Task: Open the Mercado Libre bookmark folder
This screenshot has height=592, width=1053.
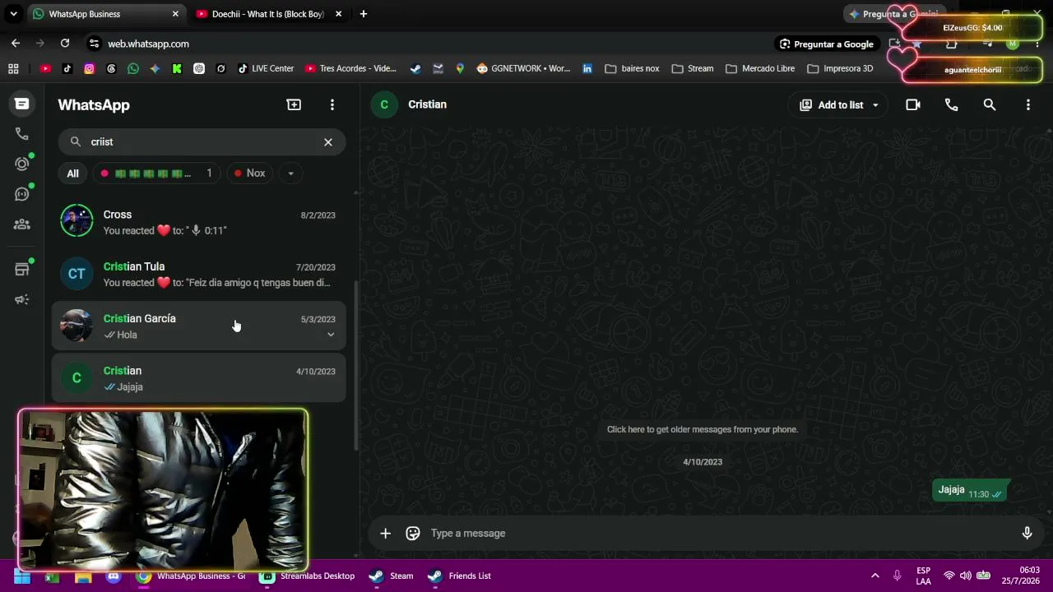Action: click(760, 69)
